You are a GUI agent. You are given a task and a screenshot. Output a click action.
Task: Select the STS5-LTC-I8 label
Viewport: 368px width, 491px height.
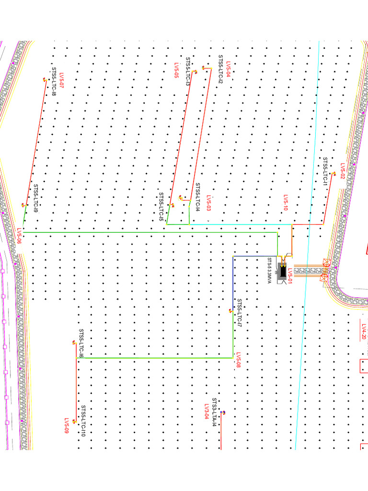point(54,82)
